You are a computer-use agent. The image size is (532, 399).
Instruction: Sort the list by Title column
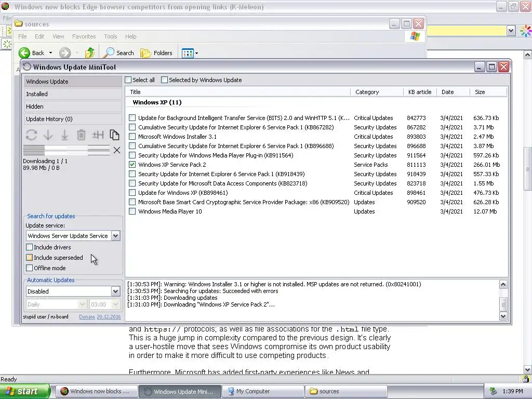(x=238, y=92)
